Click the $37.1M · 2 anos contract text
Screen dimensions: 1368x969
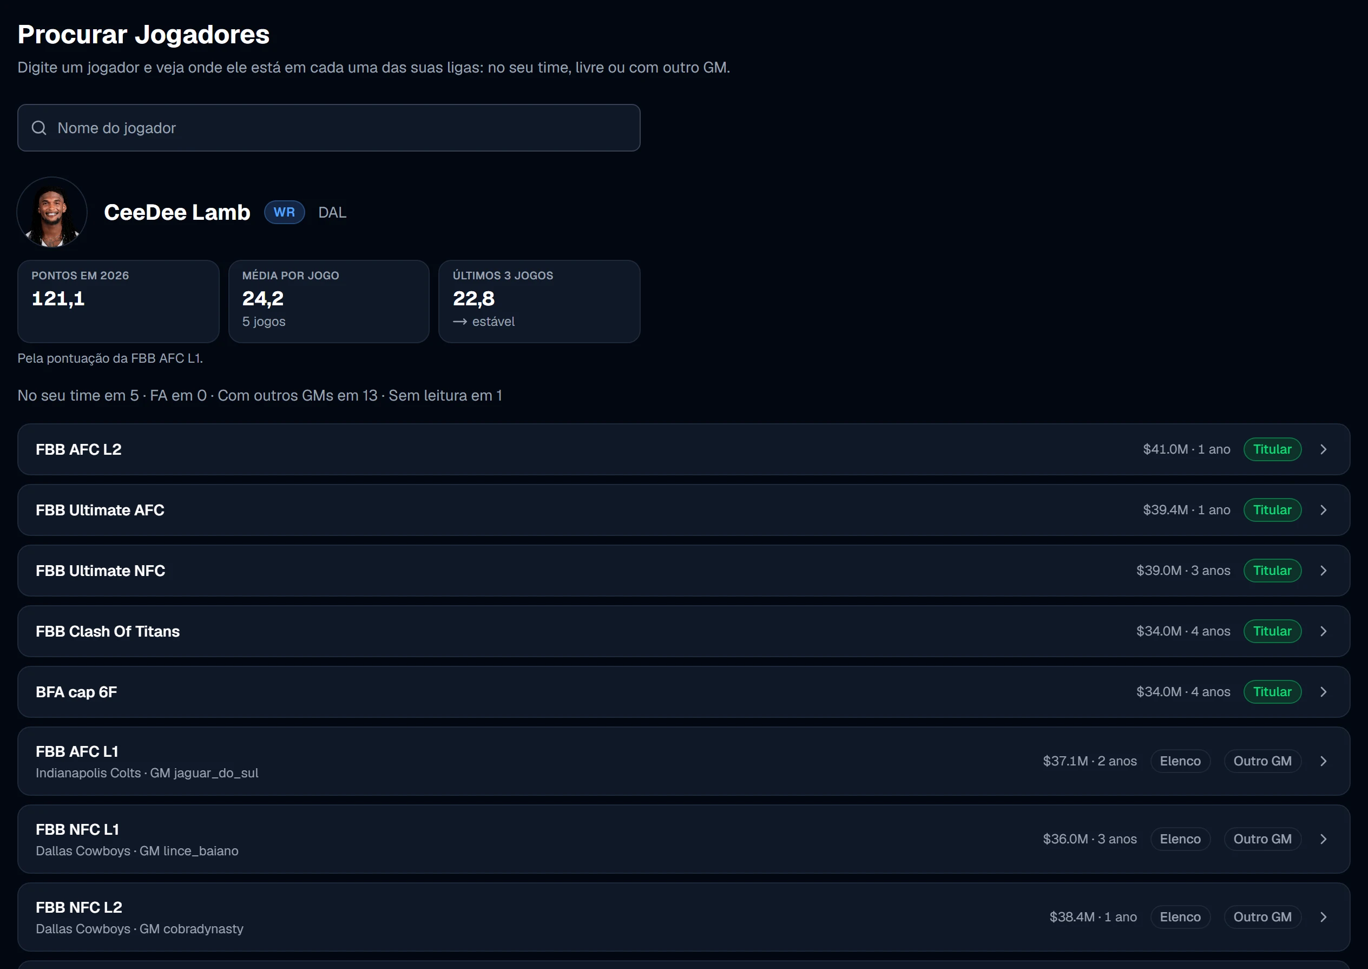click(1089, 761)
